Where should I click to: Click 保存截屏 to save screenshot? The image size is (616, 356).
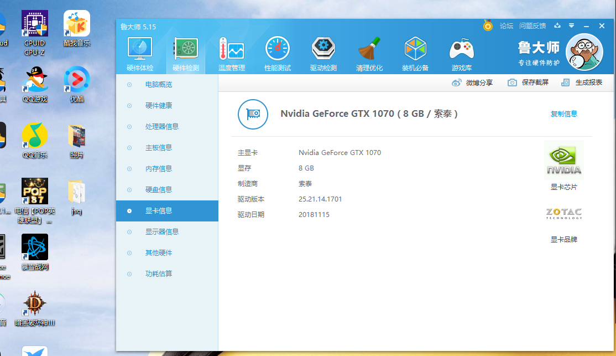[x=528, y=82]
